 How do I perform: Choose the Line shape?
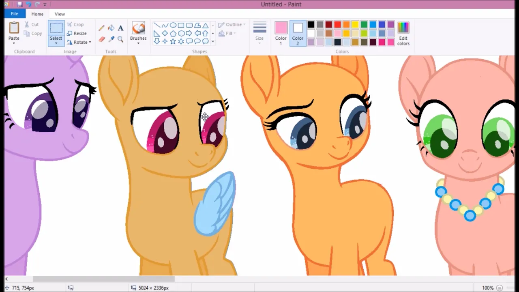tap(157, 25)
